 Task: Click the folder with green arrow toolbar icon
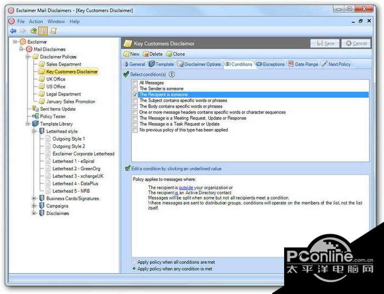pos(33,31)
